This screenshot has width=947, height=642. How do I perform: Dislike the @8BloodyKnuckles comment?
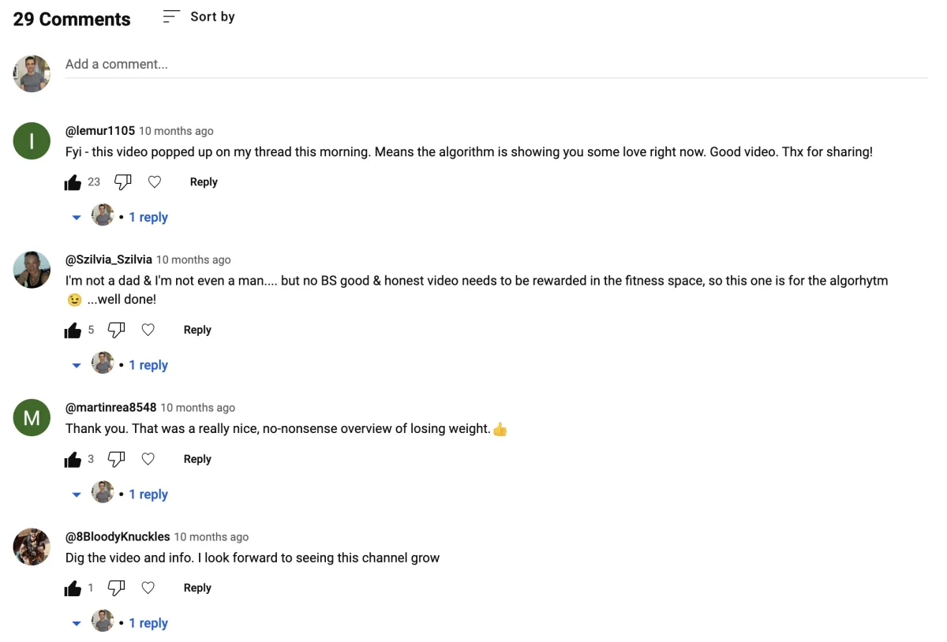pos(117,588)
